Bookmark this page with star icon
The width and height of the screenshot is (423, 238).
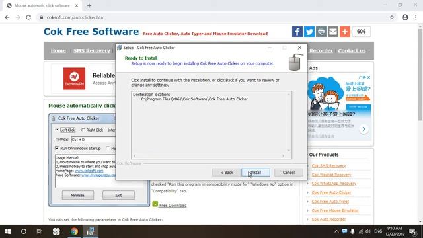pyautogui.click(x=392, y=17)
